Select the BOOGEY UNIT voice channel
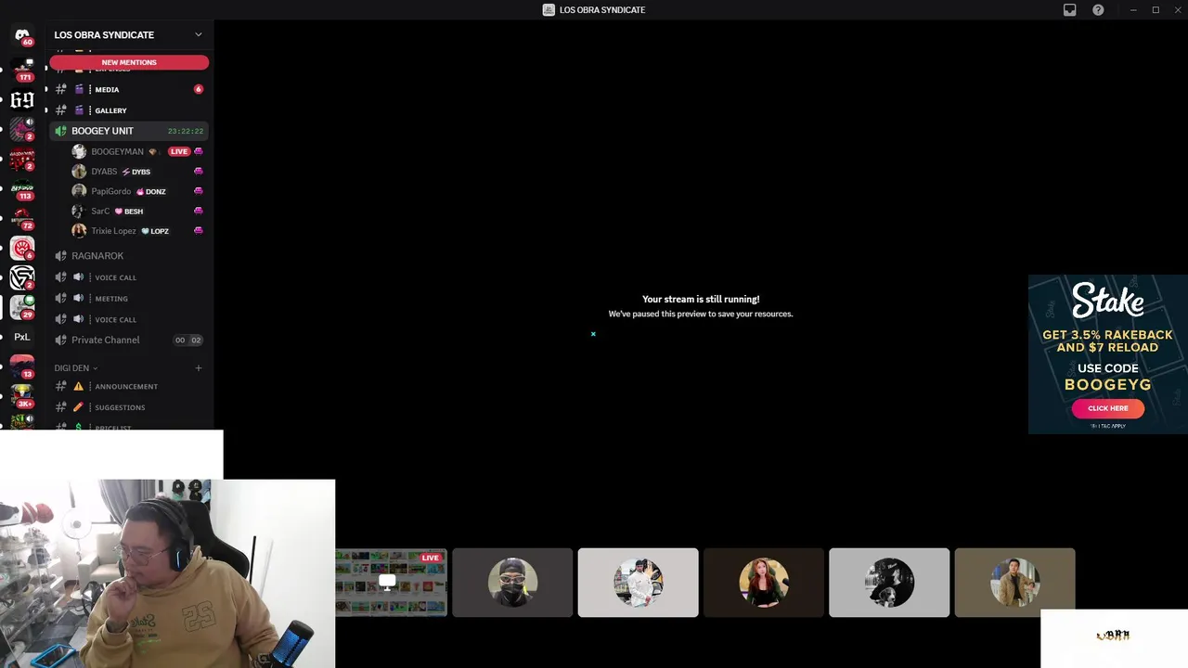Image resolution: width=1188 pixels, height=668 pixels. (x=128, y=131)
